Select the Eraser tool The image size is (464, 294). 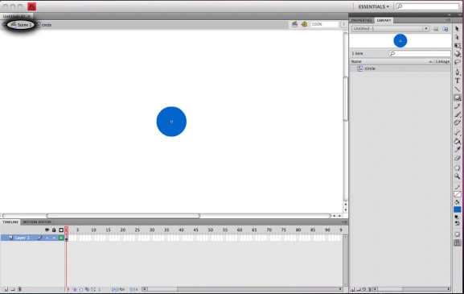pos(458,158)
